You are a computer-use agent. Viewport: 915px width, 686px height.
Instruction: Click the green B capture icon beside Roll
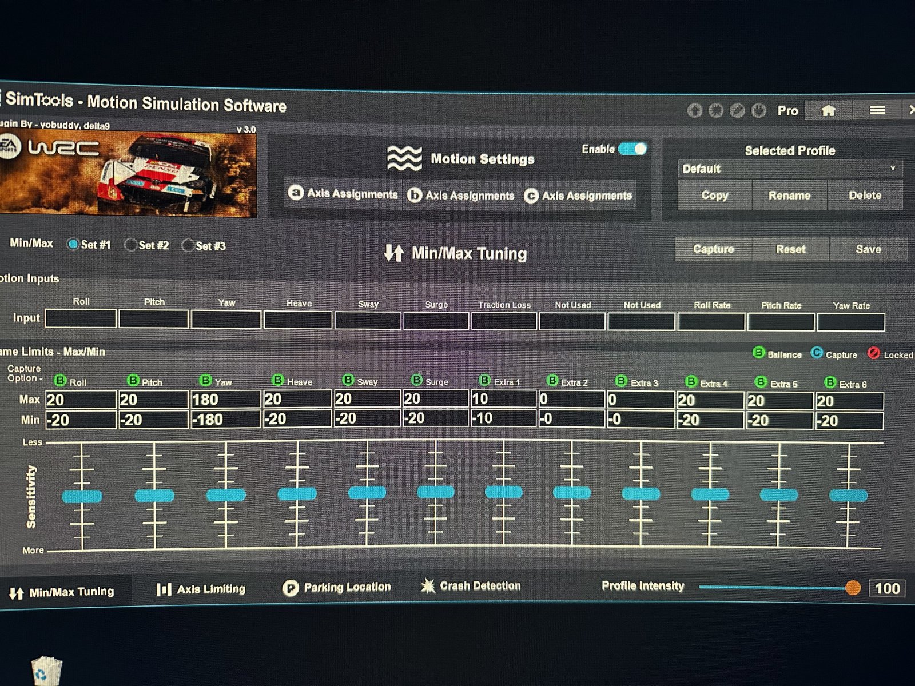tap(60, 380)
